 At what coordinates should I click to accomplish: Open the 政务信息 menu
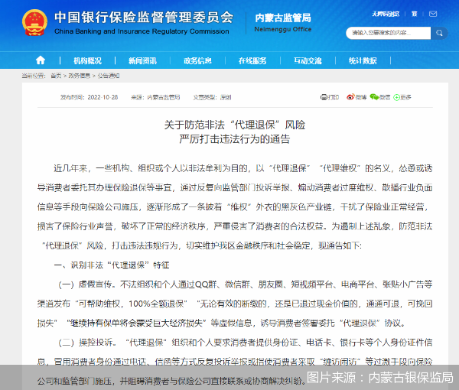[x=197, y=60]
